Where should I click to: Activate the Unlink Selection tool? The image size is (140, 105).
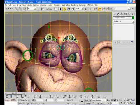tap(20, 9)
